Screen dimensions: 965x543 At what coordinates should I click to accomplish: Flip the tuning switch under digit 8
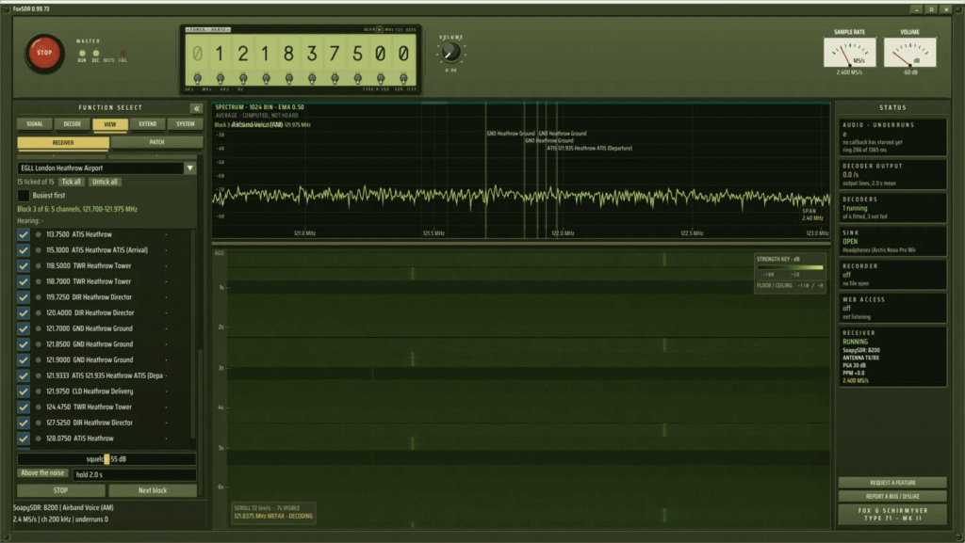289,79
